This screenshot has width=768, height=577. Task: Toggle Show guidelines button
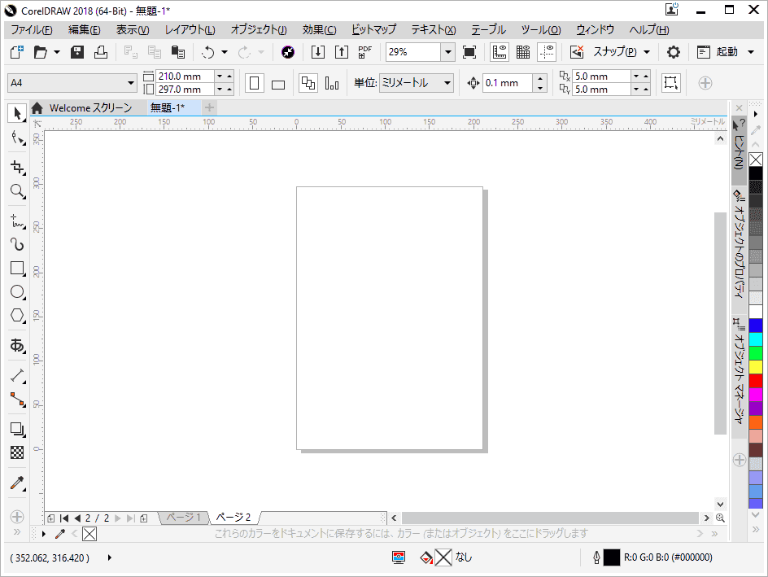(x=547, y=52)
